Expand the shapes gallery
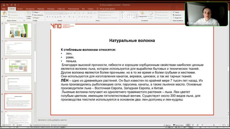Screen dimensions: 230x129 click(x=137, y=18)
